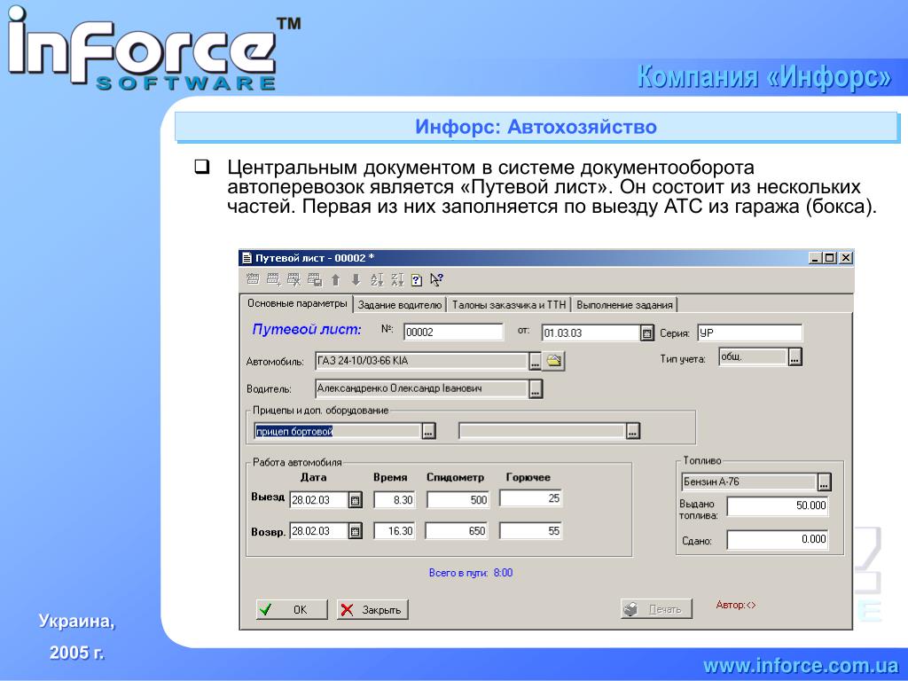Select the прицеп бортовой trailer field

tap(338, 431)
